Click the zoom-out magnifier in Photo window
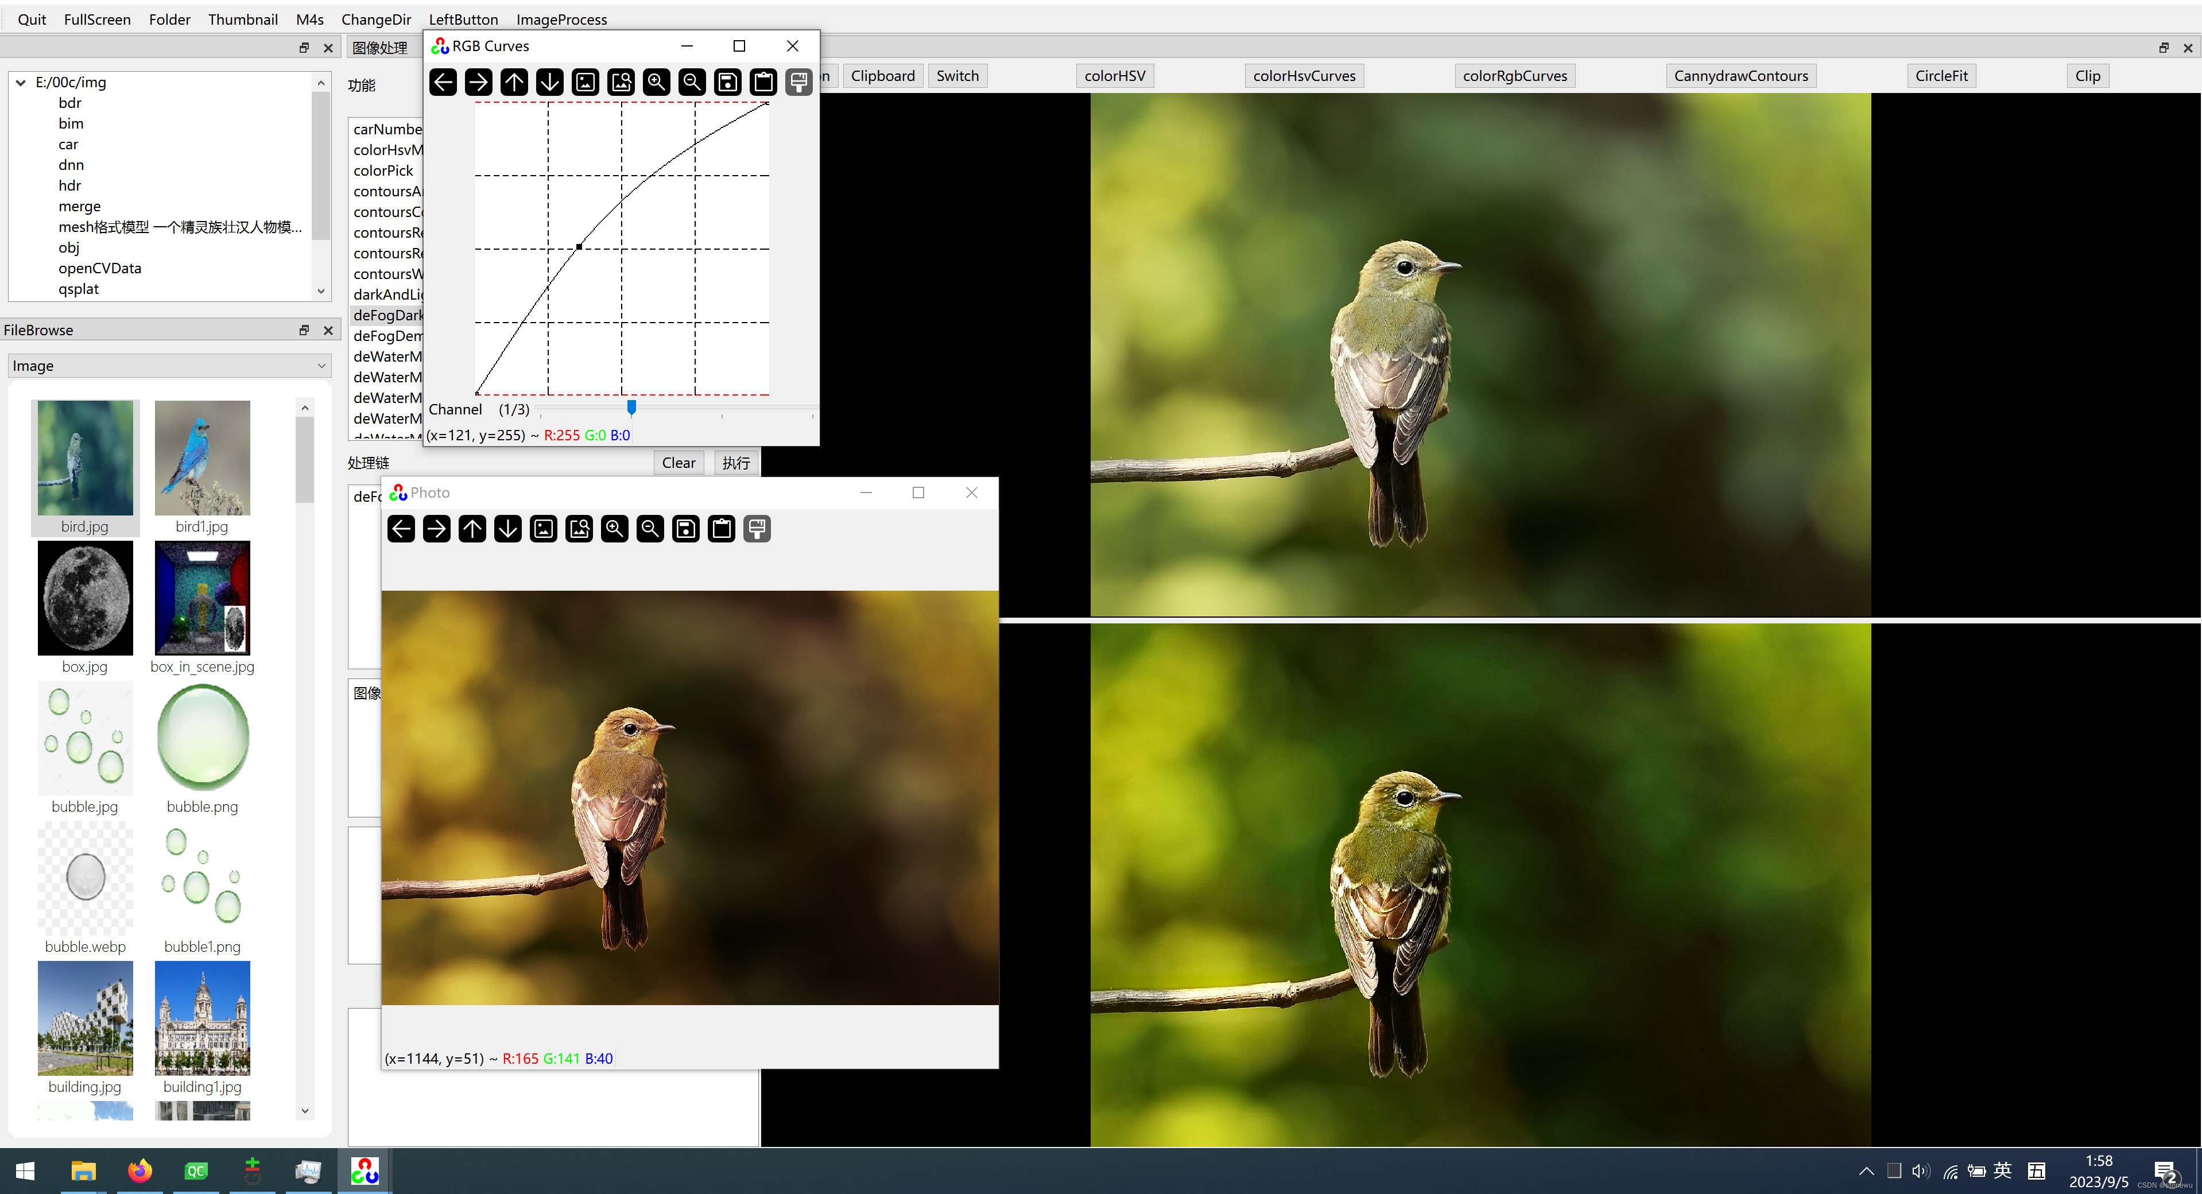 tap(650, 529)
